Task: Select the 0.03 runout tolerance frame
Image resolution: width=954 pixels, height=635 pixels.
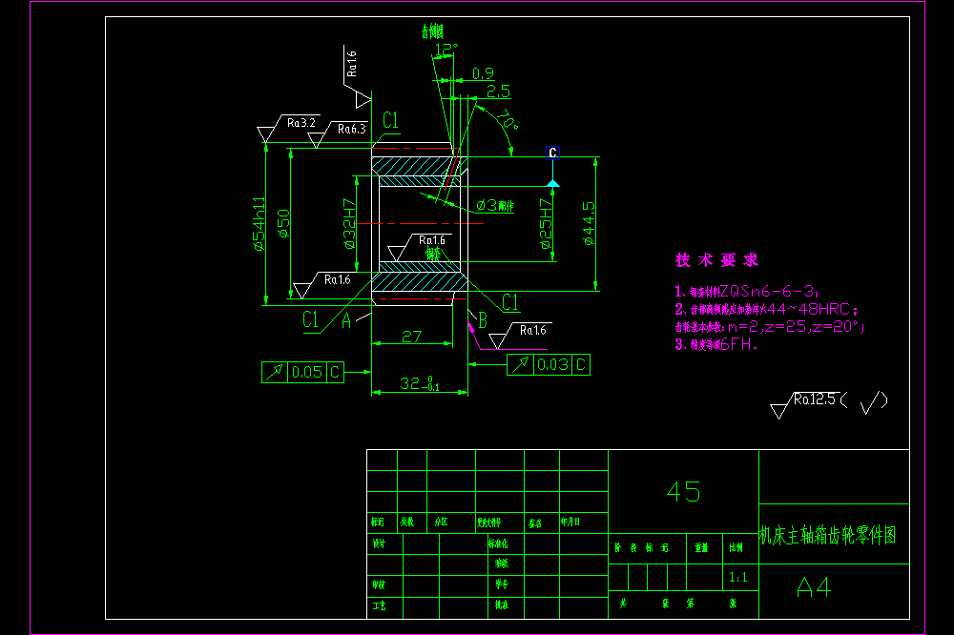Action: coord(549,365)
